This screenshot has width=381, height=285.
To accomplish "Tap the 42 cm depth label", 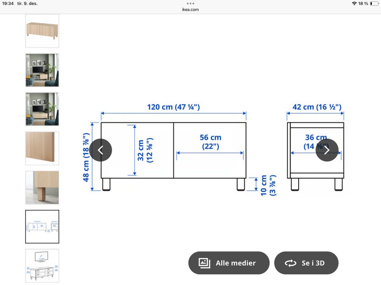I will click(x=317, y=107).
